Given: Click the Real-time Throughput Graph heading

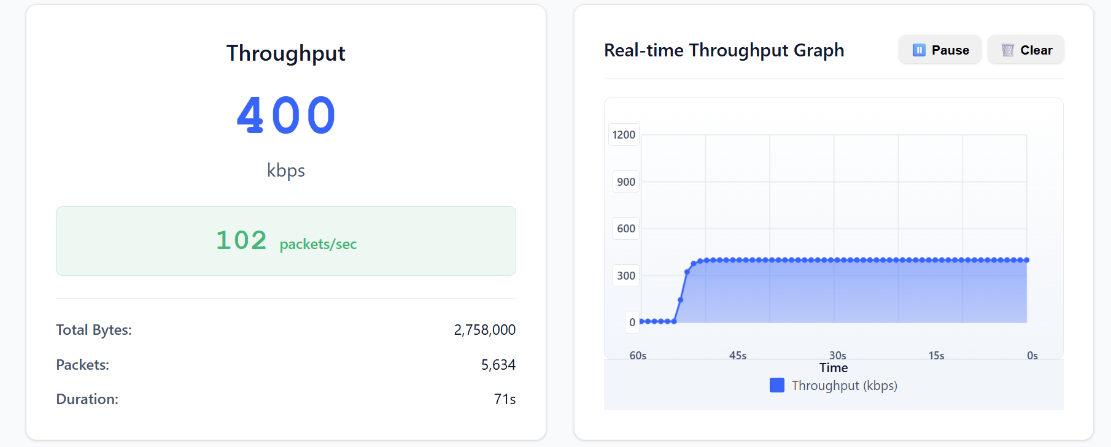Looking at the screenshot, I should coord(724,50).
